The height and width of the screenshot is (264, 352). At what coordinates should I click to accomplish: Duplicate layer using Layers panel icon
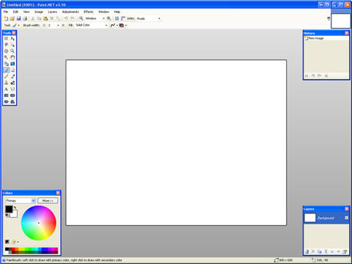coord(320,252)
